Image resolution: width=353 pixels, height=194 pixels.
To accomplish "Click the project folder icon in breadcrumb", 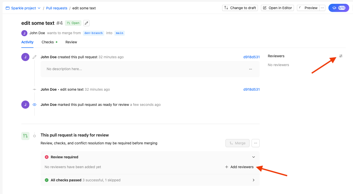I will [x=8, y=8].
